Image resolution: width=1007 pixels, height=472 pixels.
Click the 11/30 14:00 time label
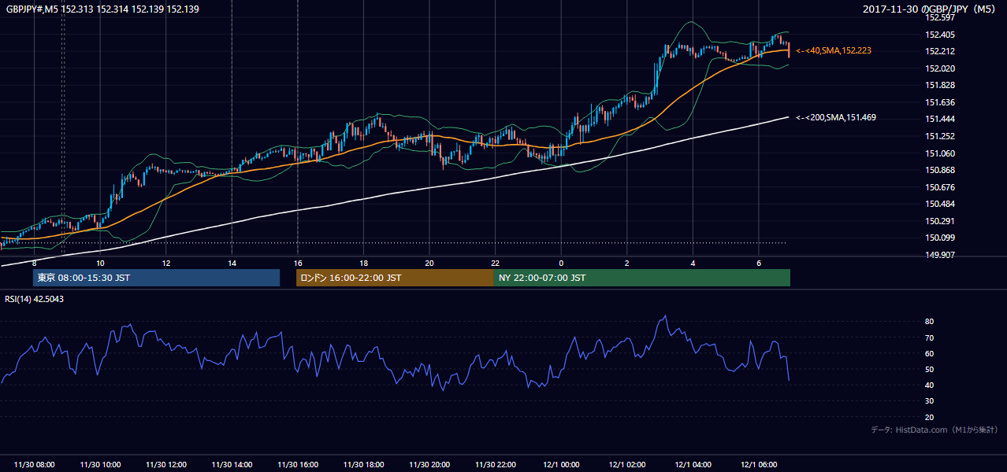coord(232,465)
